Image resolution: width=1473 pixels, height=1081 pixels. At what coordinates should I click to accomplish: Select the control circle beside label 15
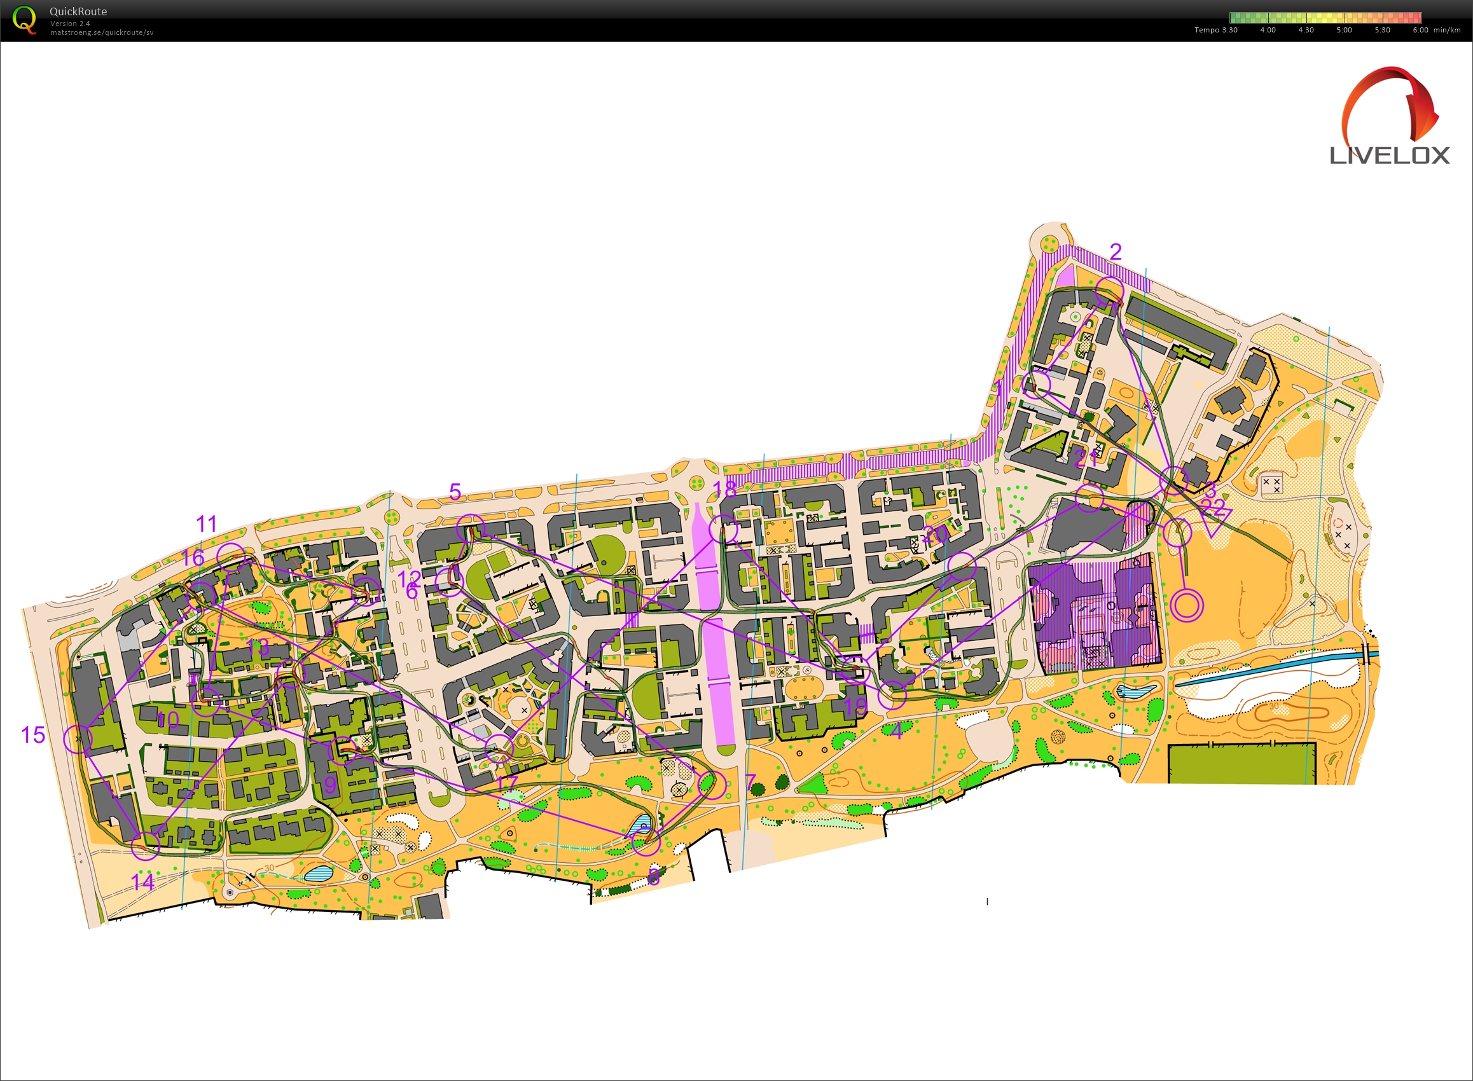tap(78, 739)
